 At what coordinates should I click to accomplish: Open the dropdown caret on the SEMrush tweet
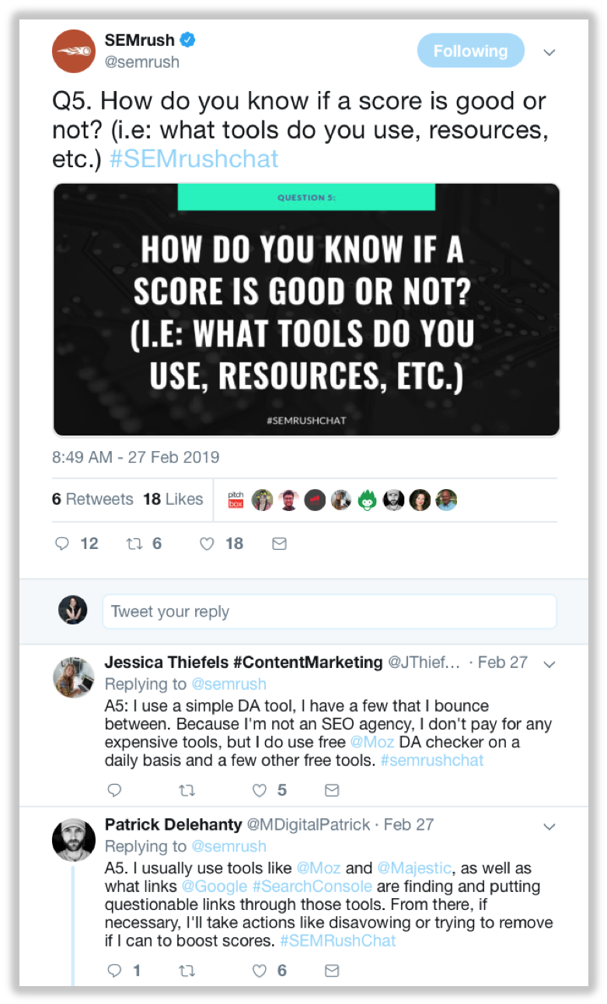(549, 51)
